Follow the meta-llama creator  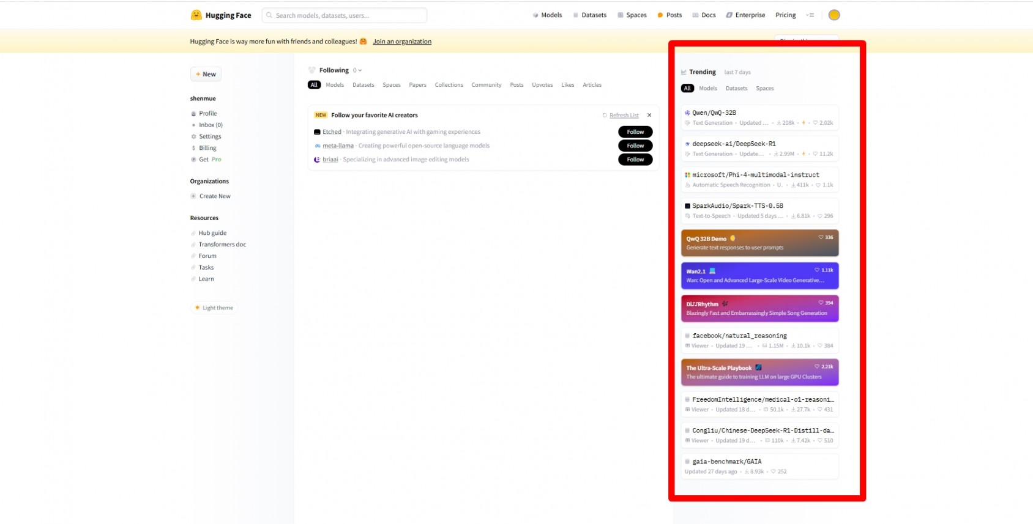(x=635, y=146)
